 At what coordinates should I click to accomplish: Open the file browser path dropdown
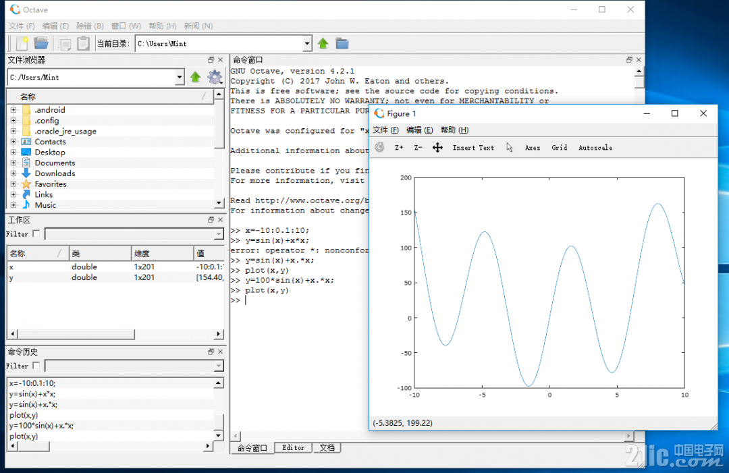tap(180, 77)
